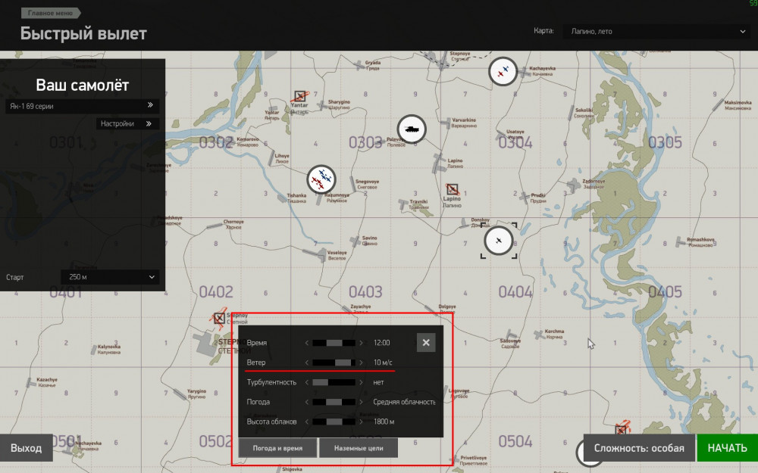758x473 pixels.
Task: Click the Средняя облачность value
Action: coord(404,402)
